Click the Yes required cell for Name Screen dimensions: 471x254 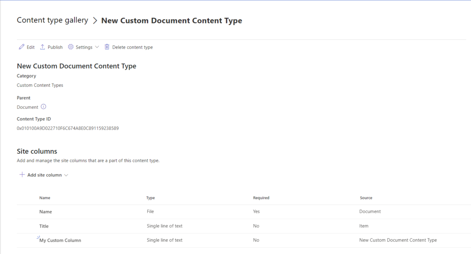[256, 211]
